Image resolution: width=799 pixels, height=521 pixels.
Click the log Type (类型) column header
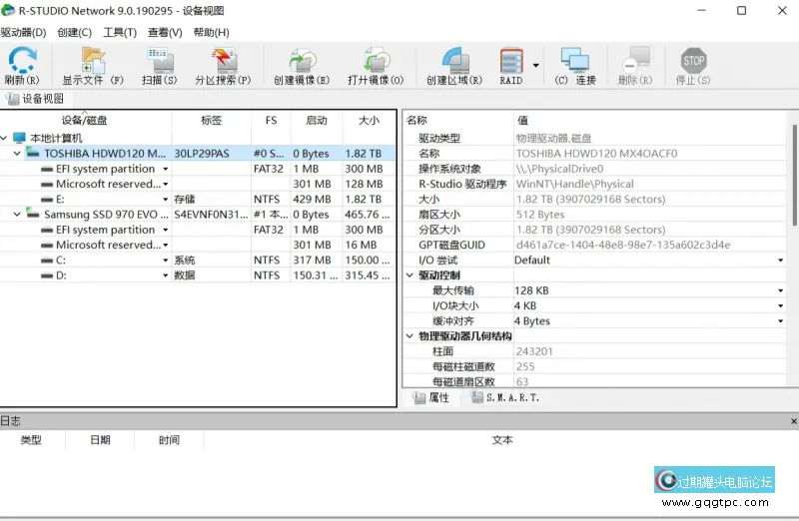point(31,440)
